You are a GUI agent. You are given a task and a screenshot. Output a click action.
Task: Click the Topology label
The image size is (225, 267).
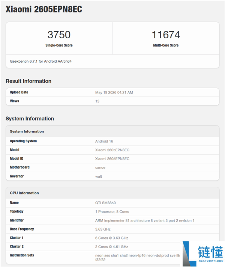click(x=16, y=211)
